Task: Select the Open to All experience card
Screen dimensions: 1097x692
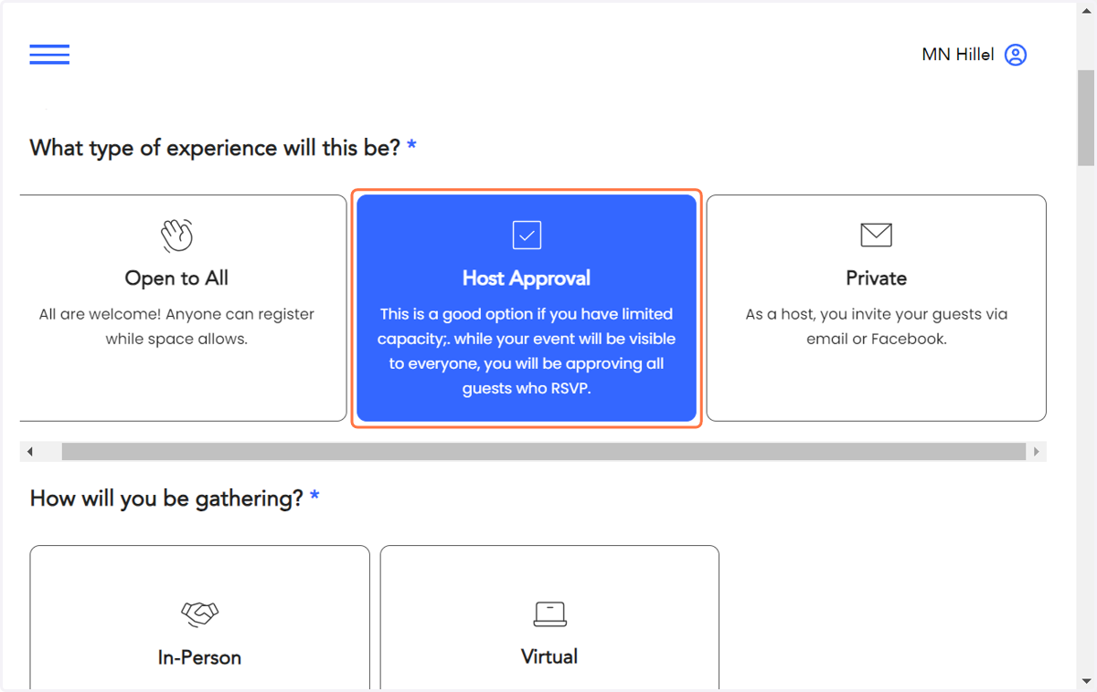Action: coord(183,308)
